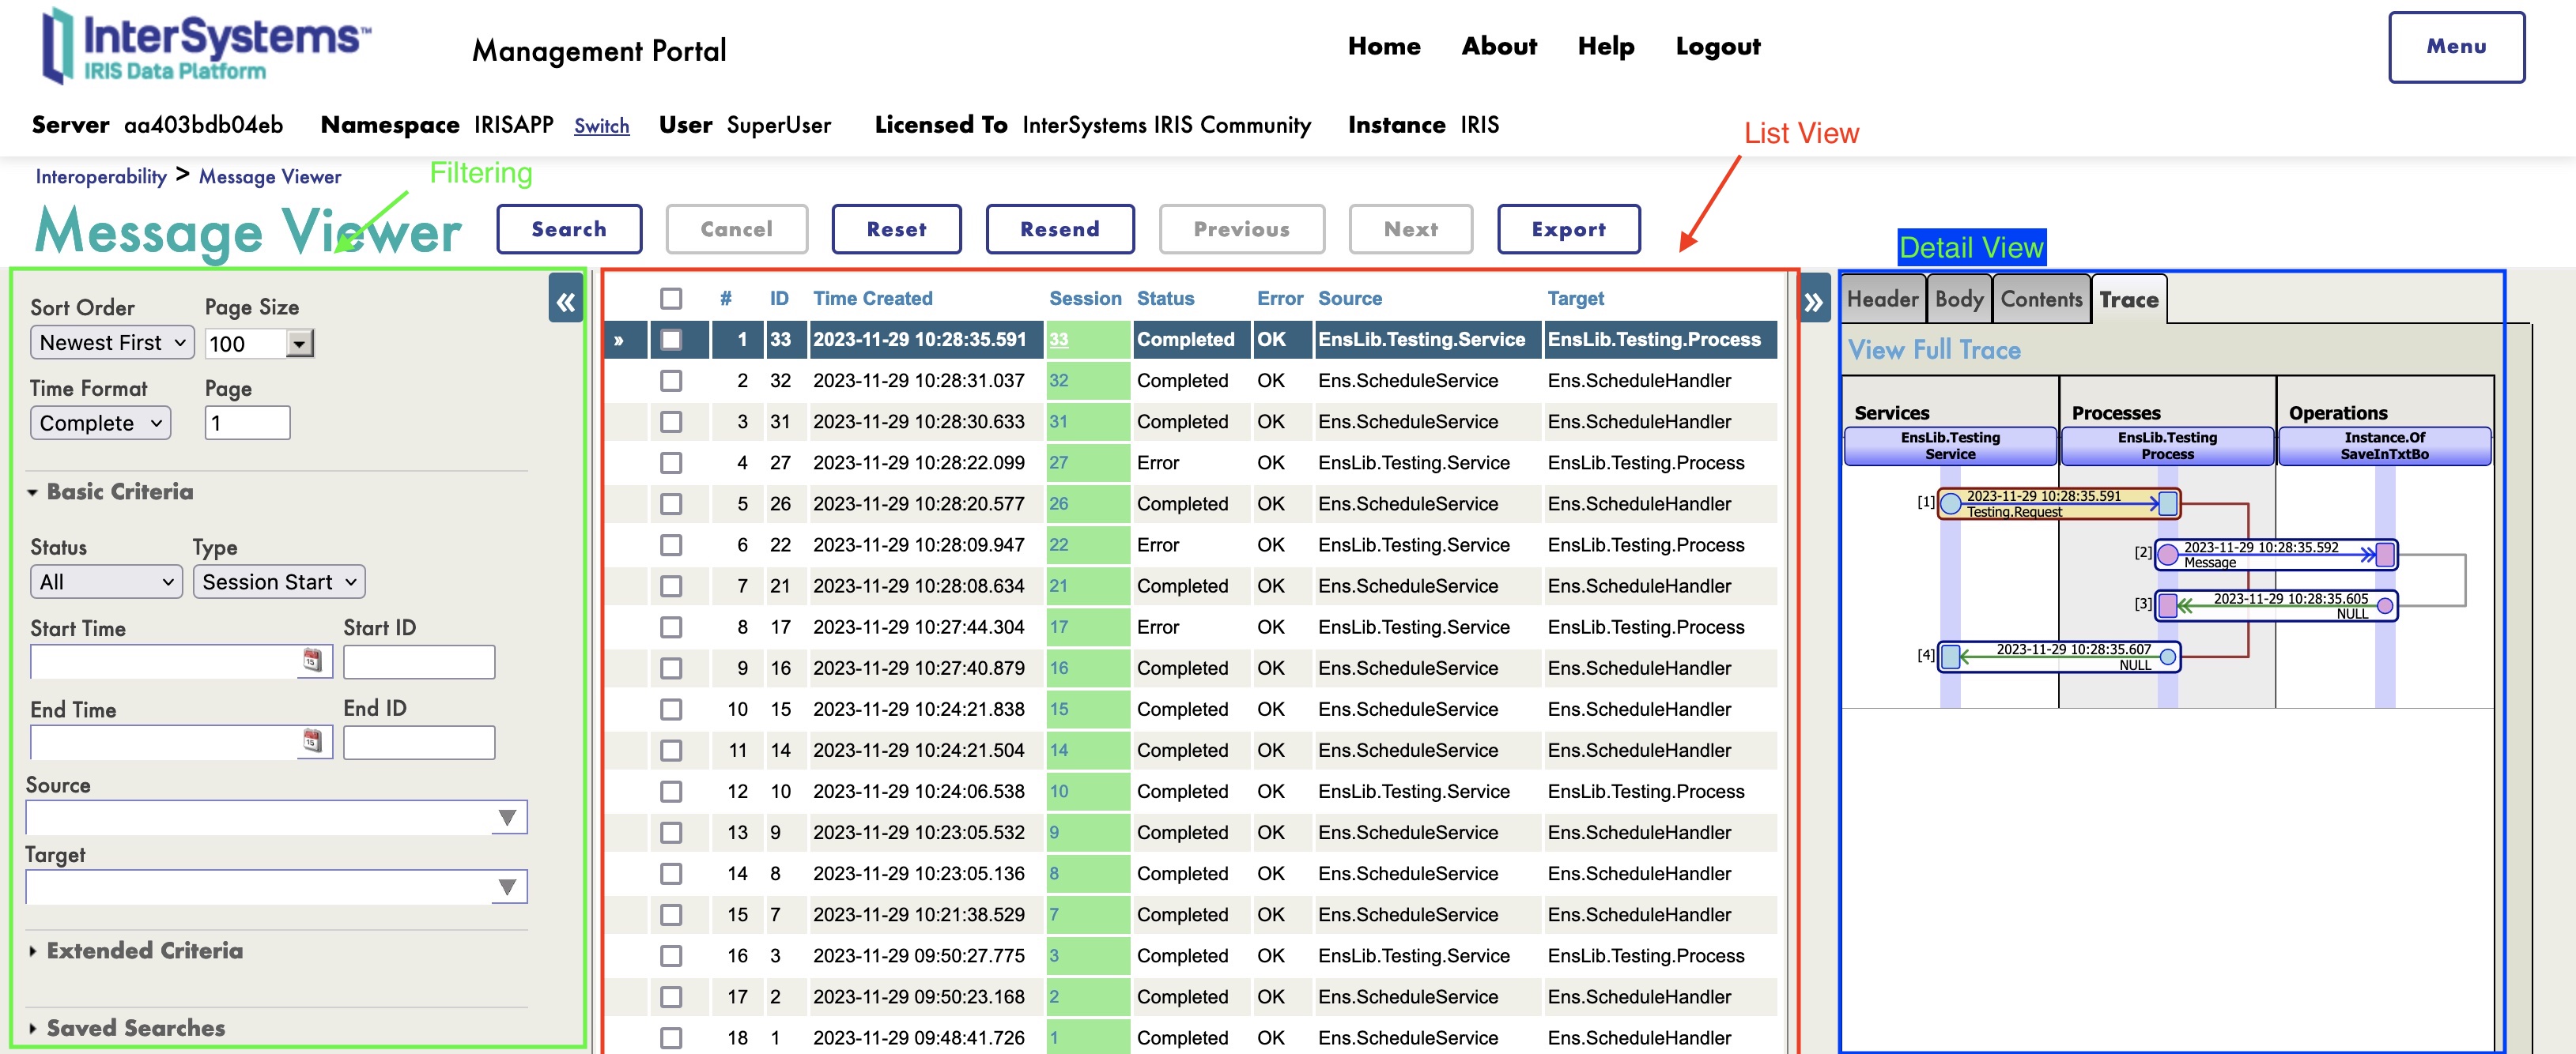
Task: Click the EnsLib.Testing Service header box
Action: (x=1949, y=446)
